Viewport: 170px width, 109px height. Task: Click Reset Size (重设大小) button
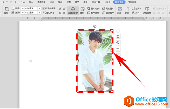pyautogui.click(x=49, y=13)
